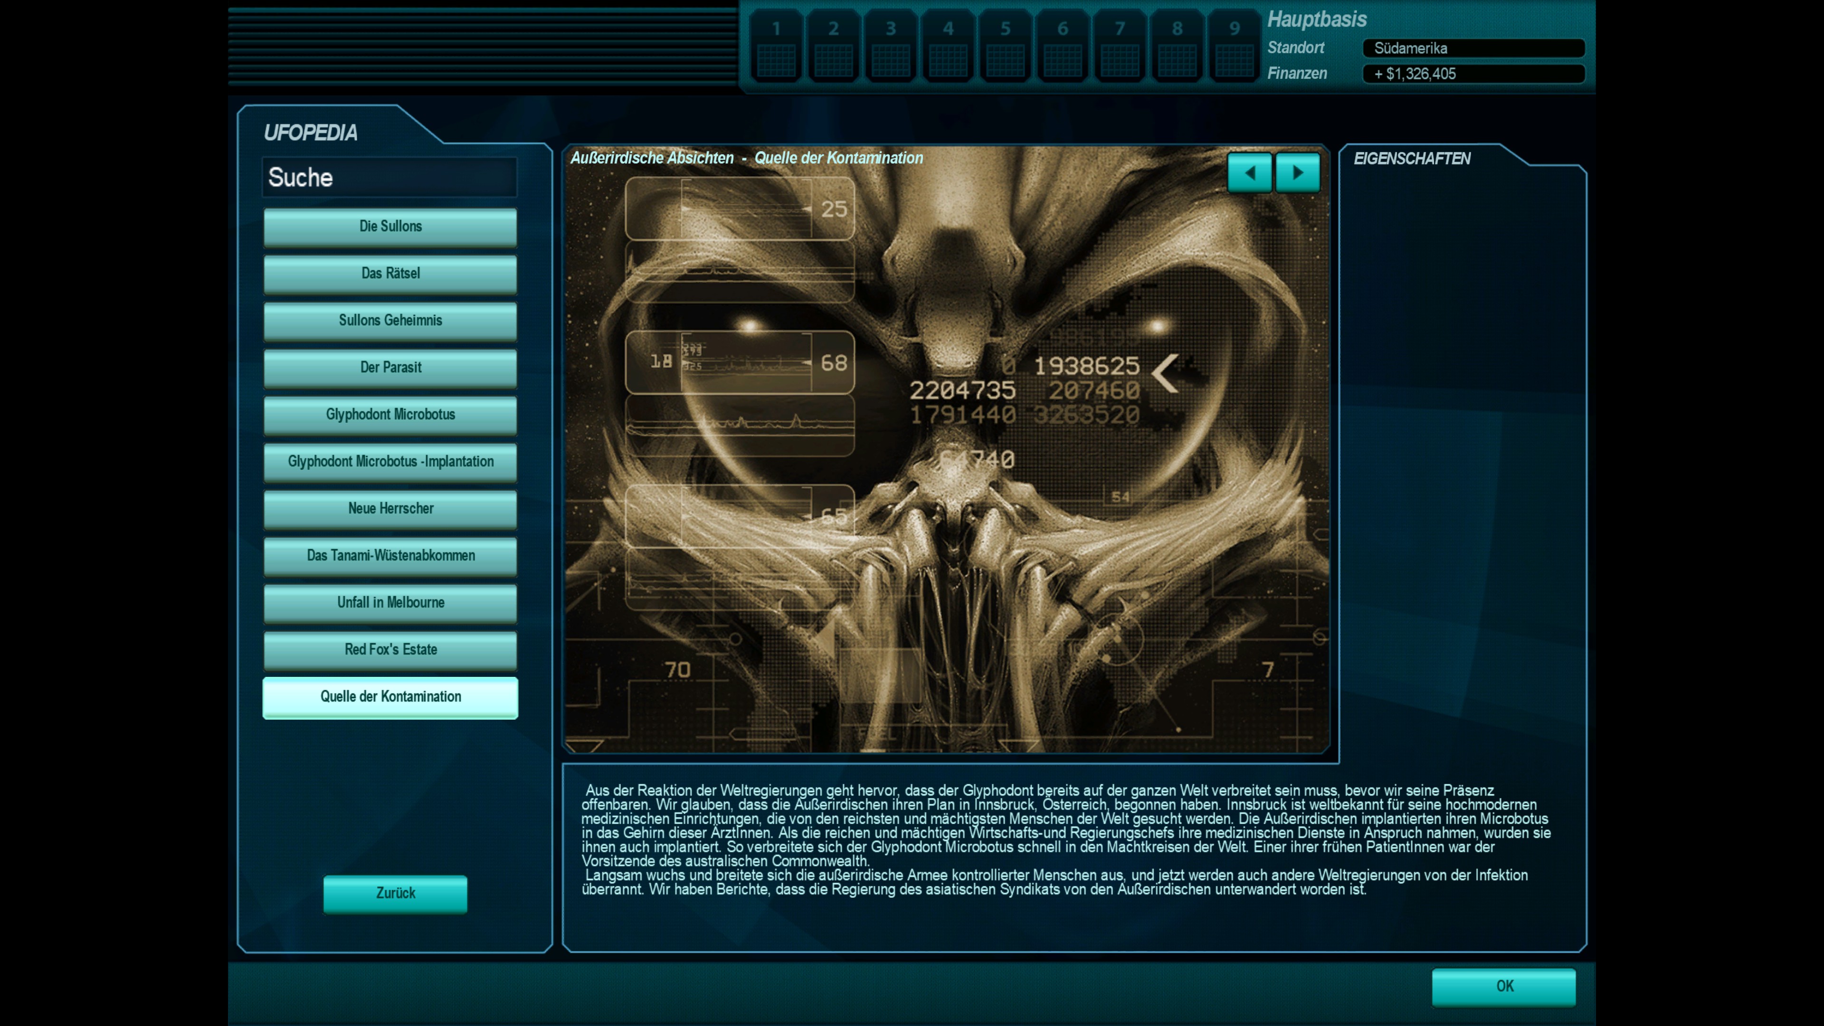Click the Suche search field

click(389, 178)
